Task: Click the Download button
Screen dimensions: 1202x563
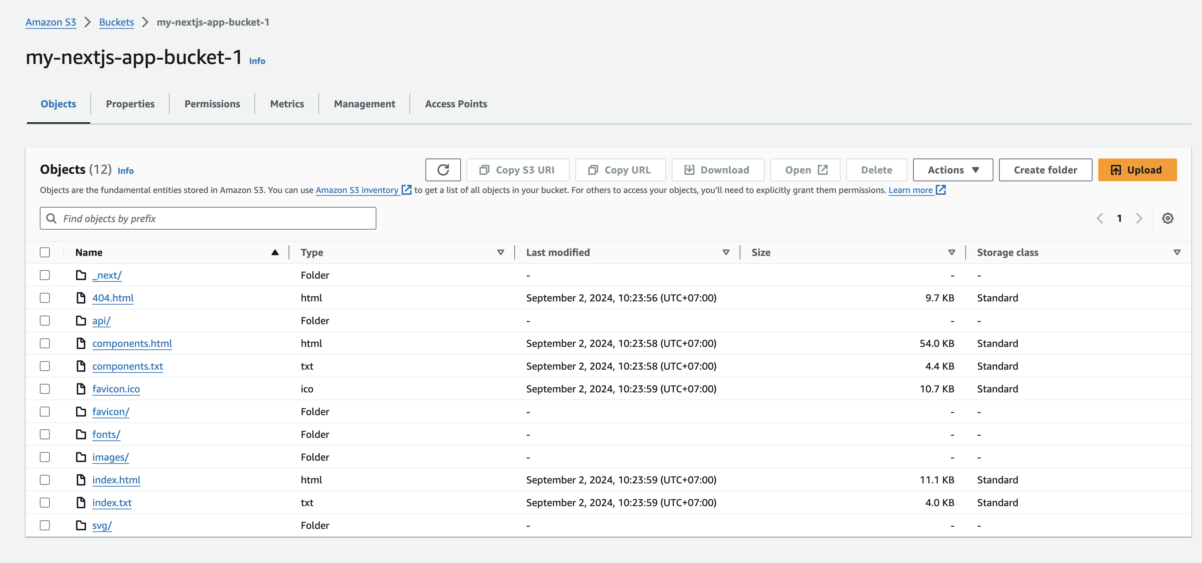Action: tap(718, 170)
